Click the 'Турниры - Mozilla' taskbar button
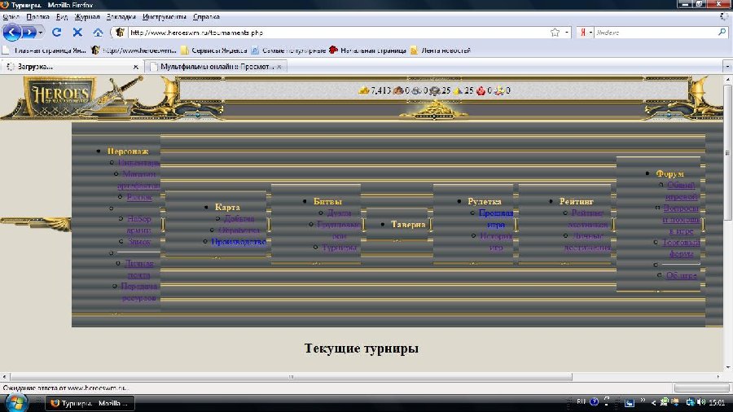Screen dimensions: 733x412 90,403
